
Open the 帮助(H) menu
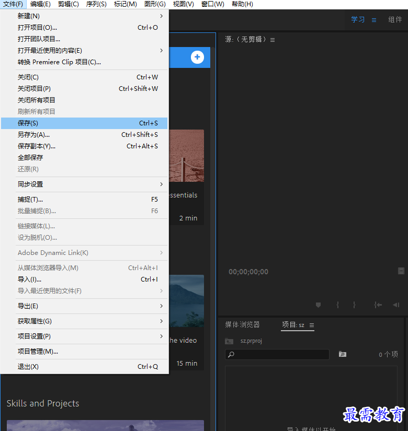(x=242, y=4)
